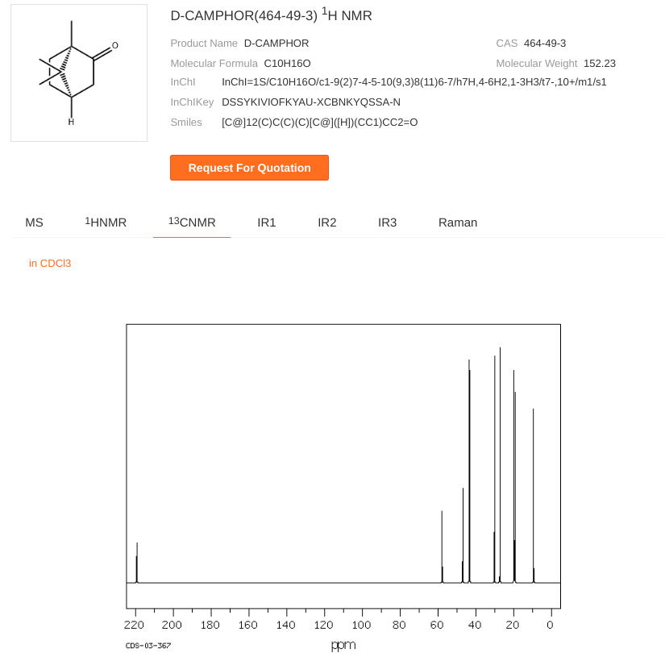Select the Raman spectrum tab
This screenshot has height=653, width=665.
458,223
